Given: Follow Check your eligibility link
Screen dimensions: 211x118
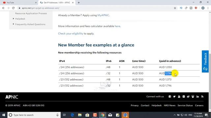Looking at the screenshot, I should 71,33.
